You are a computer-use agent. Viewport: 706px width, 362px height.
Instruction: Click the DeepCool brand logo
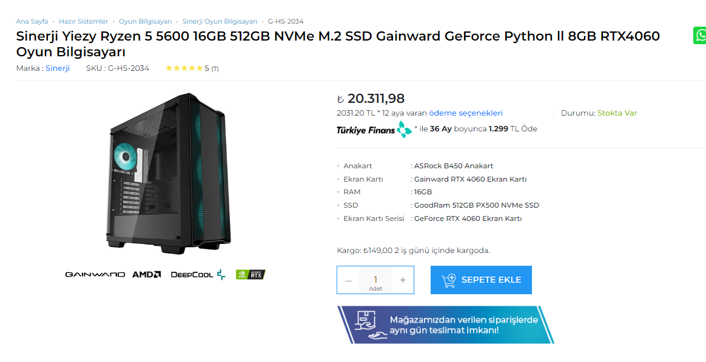coord(198,275)
